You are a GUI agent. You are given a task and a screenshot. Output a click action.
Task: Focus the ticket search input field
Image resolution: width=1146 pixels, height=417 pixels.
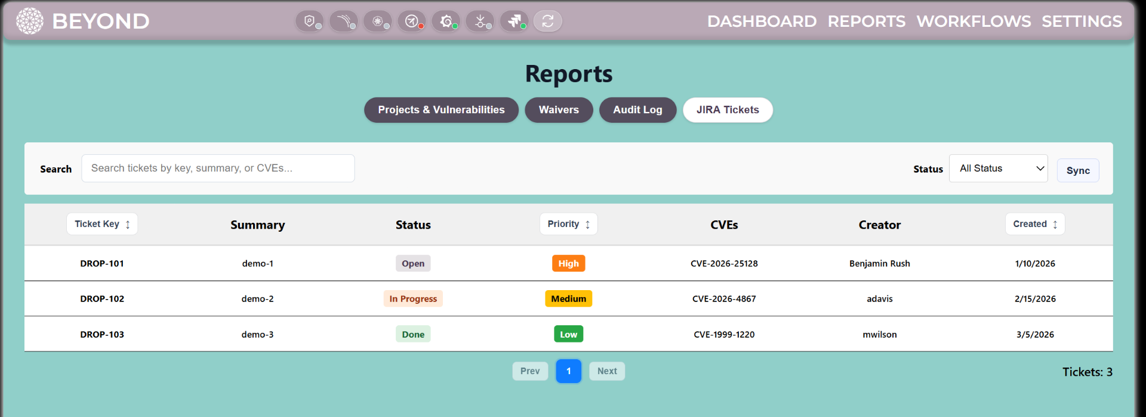pos(218,169)
